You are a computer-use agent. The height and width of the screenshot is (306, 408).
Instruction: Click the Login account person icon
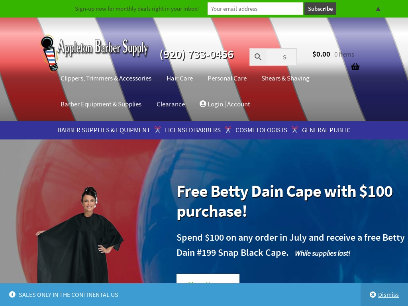[203, 104]
